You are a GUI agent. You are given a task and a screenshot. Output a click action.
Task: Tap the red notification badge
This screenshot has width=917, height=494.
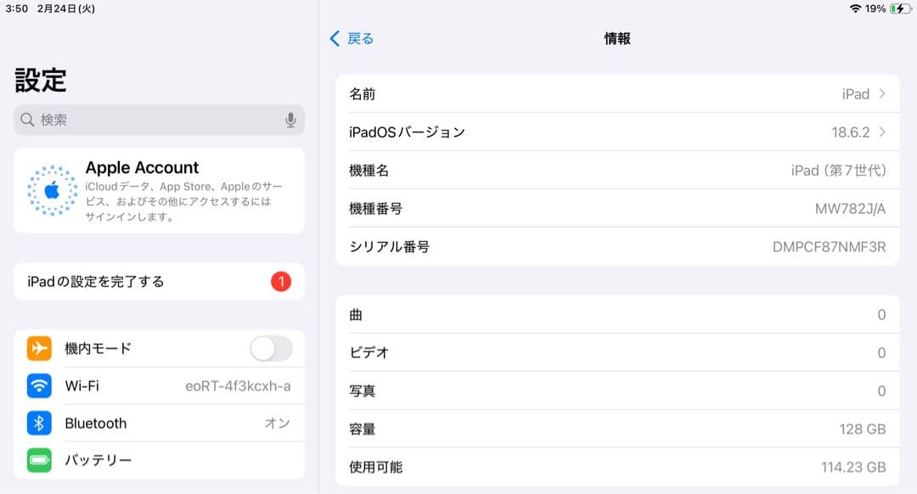pos(281,282)
